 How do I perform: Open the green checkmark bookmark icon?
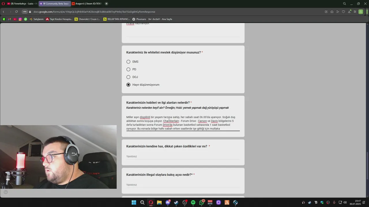26,19
